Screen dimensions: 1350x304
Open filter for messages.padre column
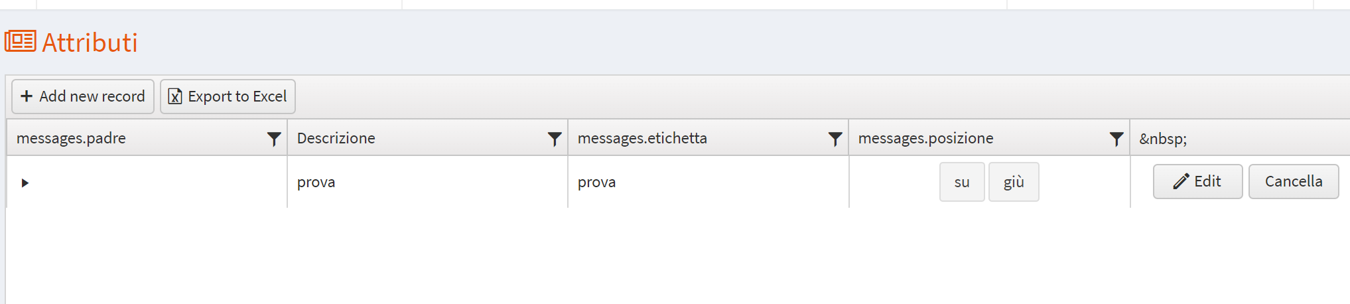coord(273,139)
